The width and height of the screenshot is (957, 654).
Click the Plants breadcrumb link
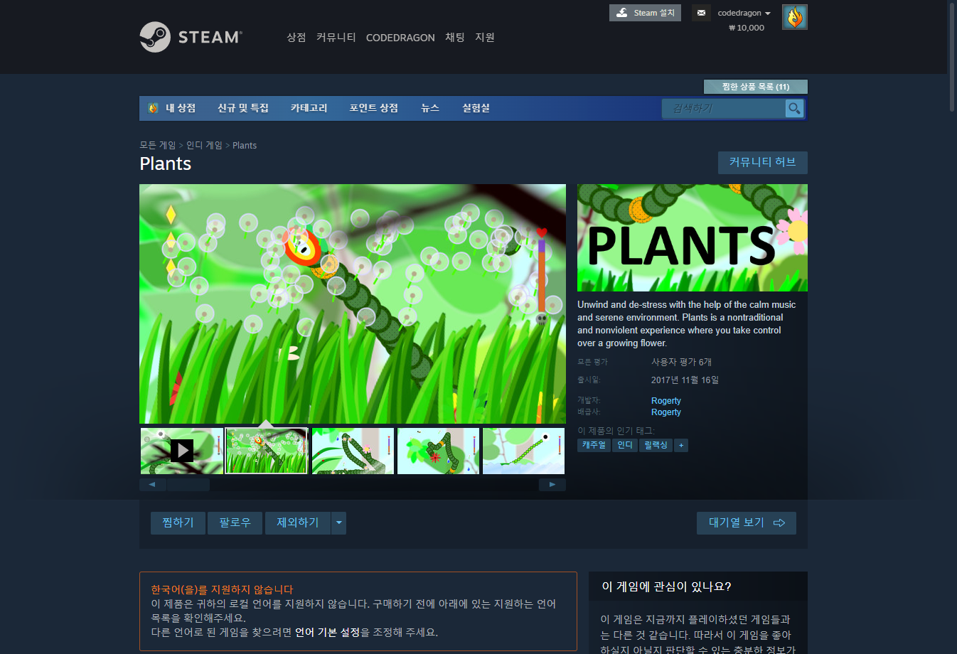click(245, 145)
